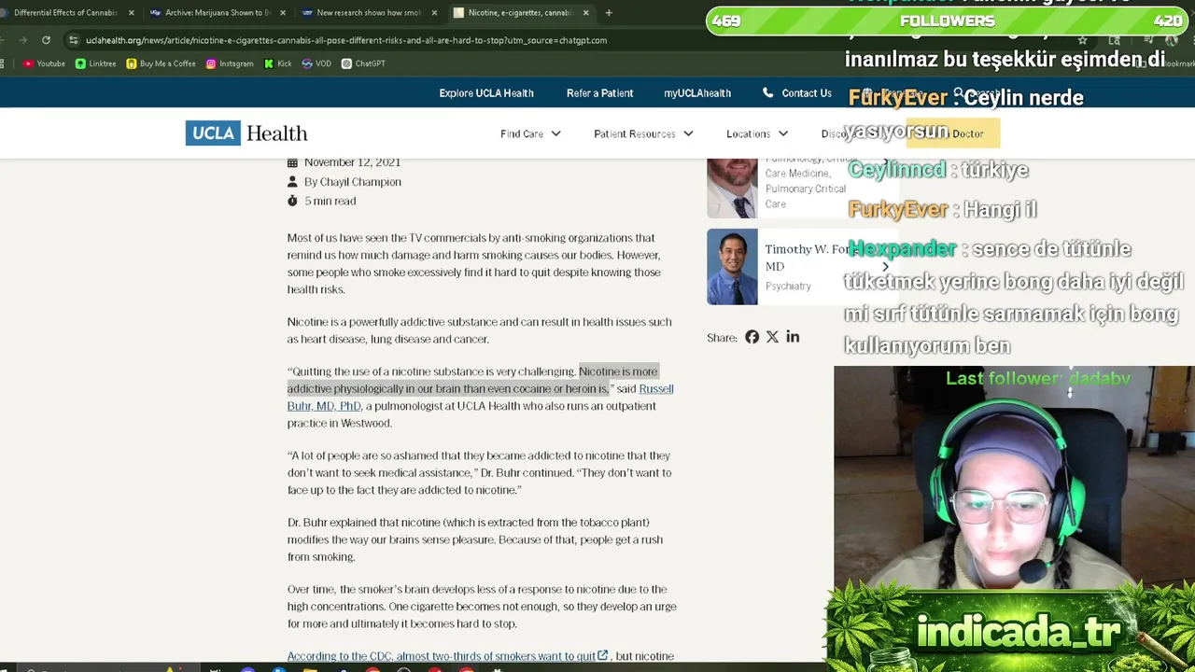Share the article on LinkedIn
This screenshot has width=1195, height=672.
point(793,337)
